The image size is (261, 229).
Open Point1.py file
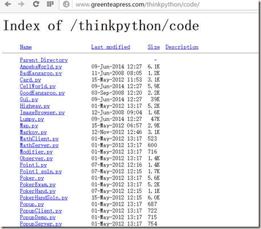(x=34, y=165)
